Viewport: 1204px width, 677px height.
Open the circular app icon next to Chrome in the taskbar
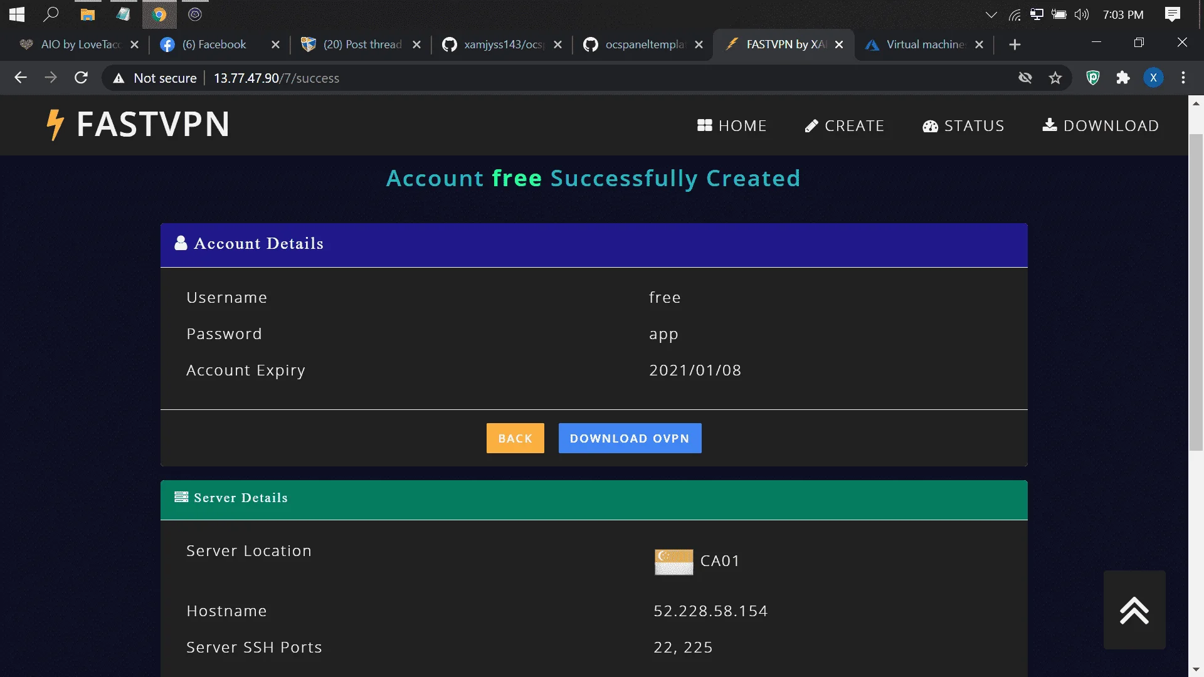[x=195, y=14]
